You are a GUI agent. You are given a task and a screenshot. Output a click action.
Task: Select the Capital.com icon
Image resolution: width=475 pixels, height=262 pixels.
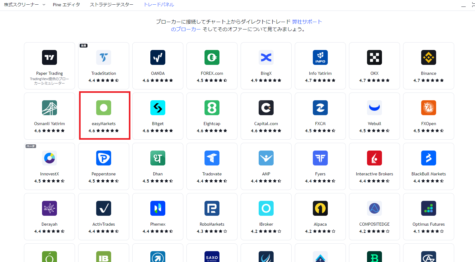[x=266, y=108]
